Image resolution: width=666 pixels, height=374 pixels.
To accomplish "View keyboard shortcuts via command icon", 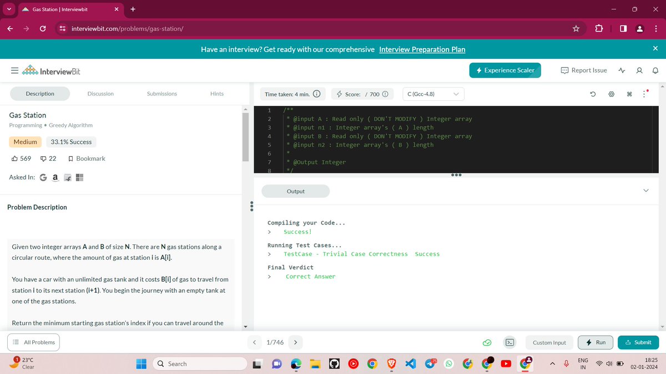I will 629,94.
